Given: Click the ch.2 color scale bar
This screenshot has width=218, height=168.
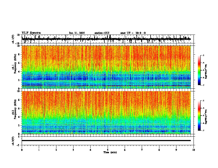Looking at the screenshot, I should pos(199,116).
